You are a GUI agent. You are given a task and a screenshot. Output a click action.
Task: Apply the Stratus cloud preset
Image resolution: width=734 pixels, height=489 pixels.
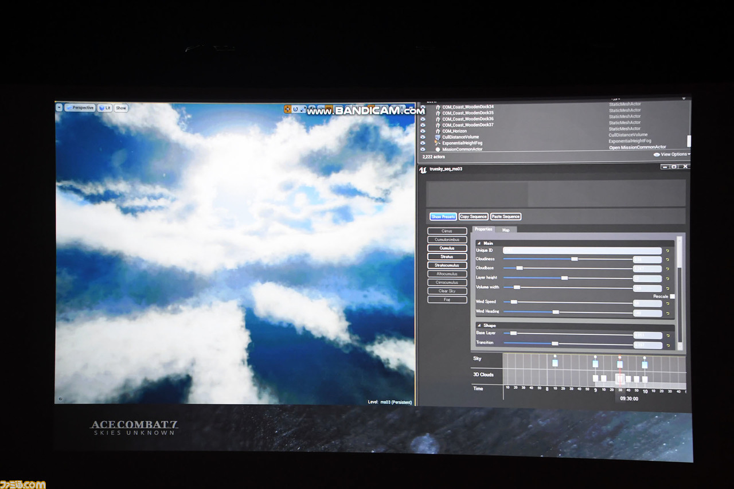click(x=447, y=257)
